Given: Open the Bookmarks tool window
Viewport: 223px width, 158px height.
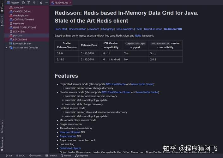Looking at the screenshot, I should coord(2,144).
